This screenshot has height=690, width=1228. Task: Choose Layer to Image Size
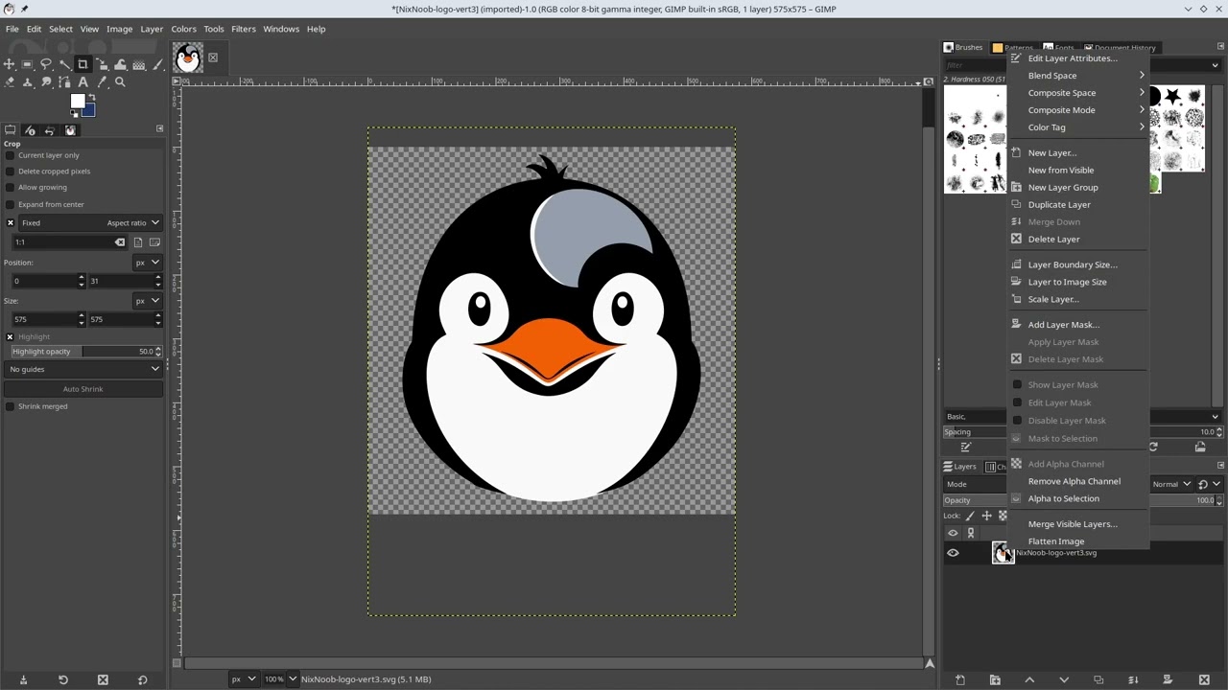click(x=1078, y=282)
